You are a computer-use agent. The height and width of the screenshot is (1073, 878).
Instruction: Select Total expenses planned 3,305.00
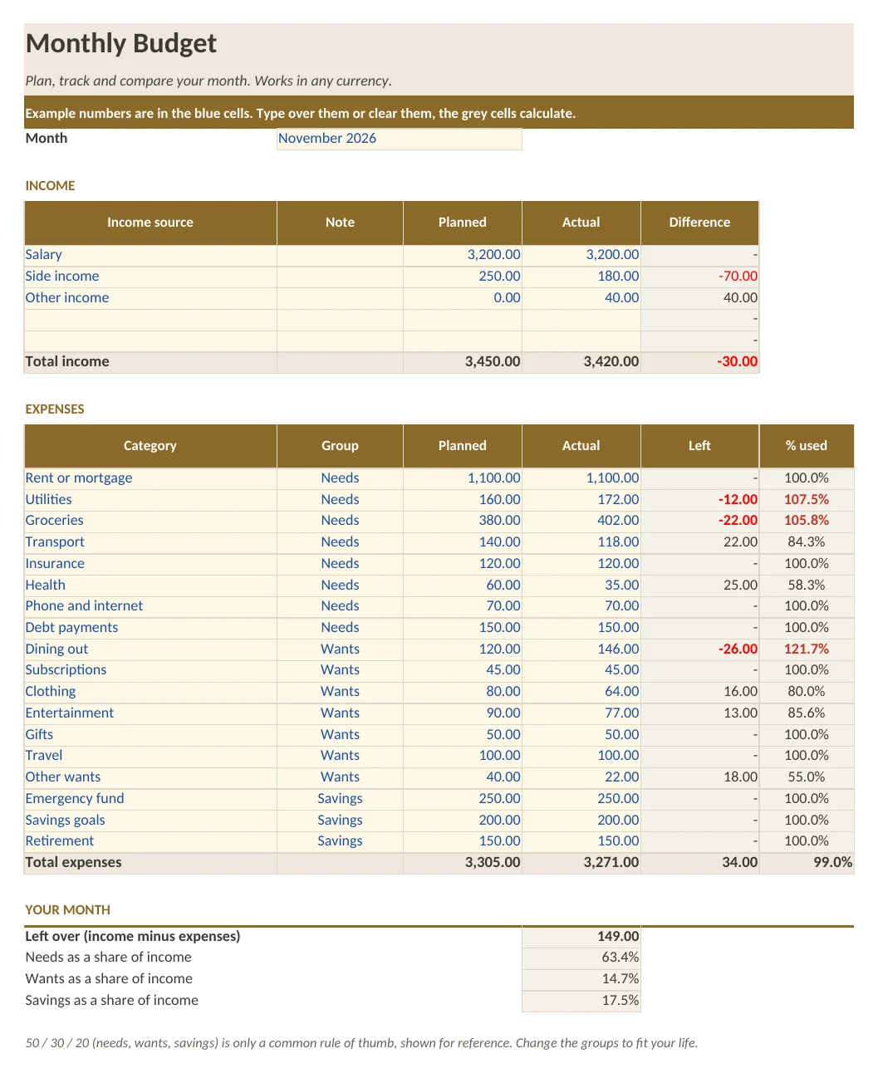point(463,863)
